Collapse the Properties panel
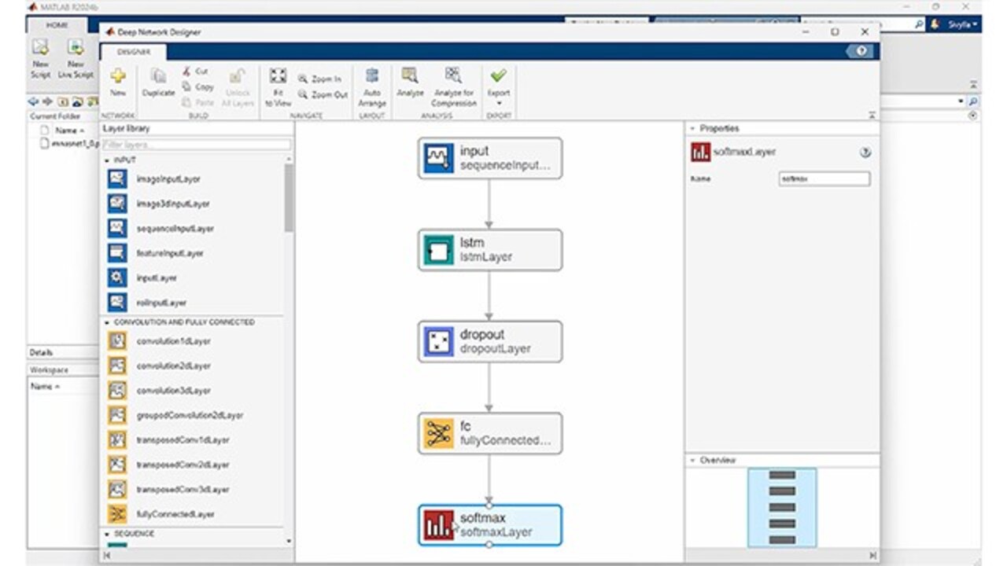Image resolution: width=1007 pixels, height=566 pixels. tap(692, 128)
